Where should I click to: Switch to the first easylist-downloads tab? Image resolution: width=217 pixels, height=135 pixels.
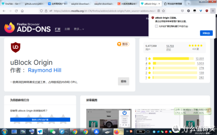point(81,4)
